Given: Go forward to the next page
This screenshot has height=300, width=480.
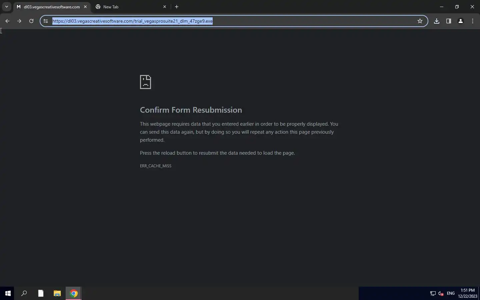Looking at the screenshot, I should pyautogui.click(x=19, y=21).
